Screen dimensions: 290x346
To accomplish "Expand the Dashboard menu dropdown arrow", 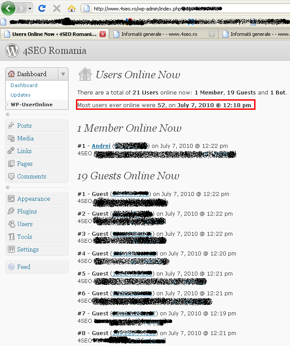I will coord(63,74).
